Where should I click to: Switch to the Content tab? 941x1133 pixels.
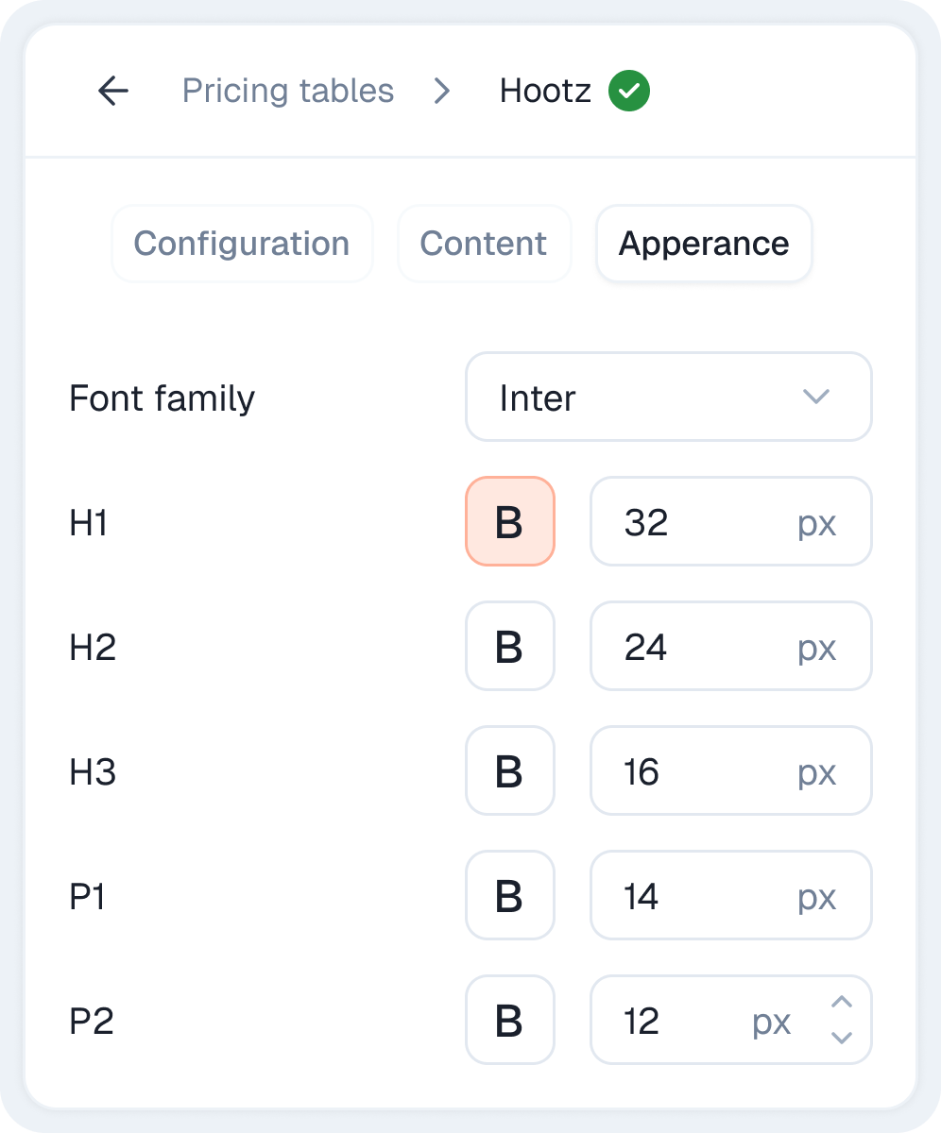click(x=484, y=244)
